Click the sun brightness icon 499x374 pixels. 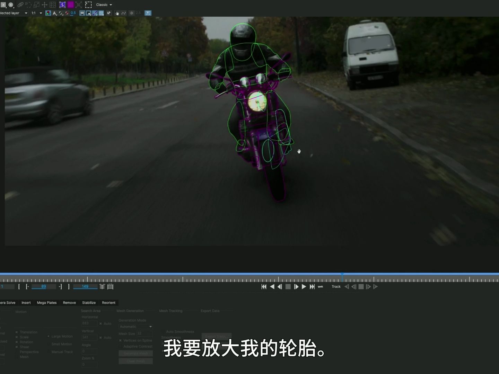pos(131,13)
